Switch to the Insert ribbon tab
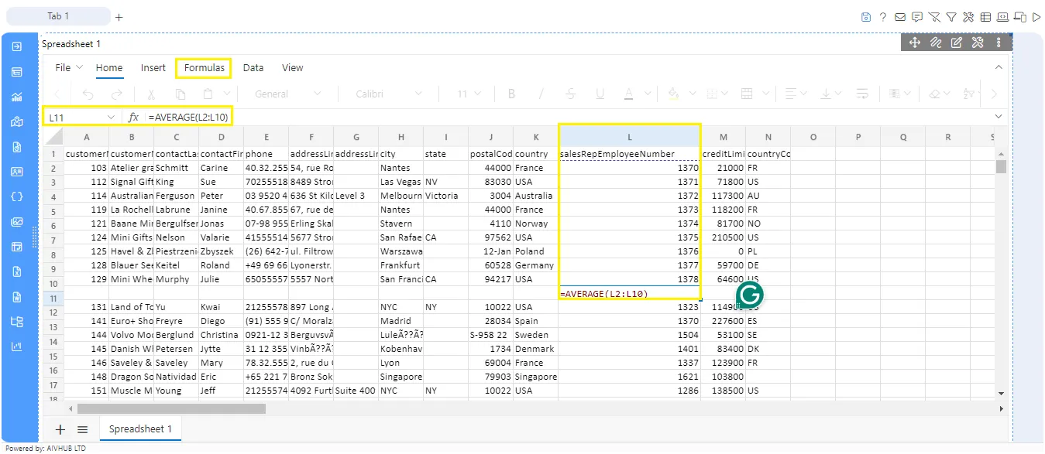Image resolution: width=1045 pixels, height=454 pixels. (153, 67)
